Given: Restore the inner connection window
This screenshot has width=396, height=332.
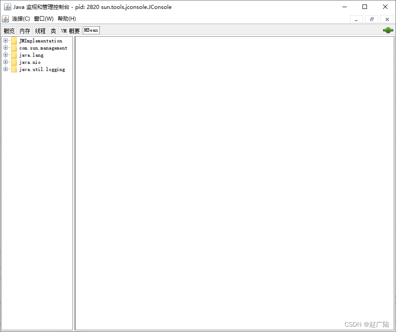Looking at the screenshot, I should (372, 19).
